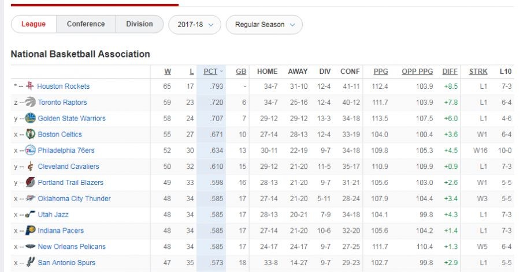Open the San Antonio Spurs link
Viewport: 520px width, 272px height.
coord(66,263)
